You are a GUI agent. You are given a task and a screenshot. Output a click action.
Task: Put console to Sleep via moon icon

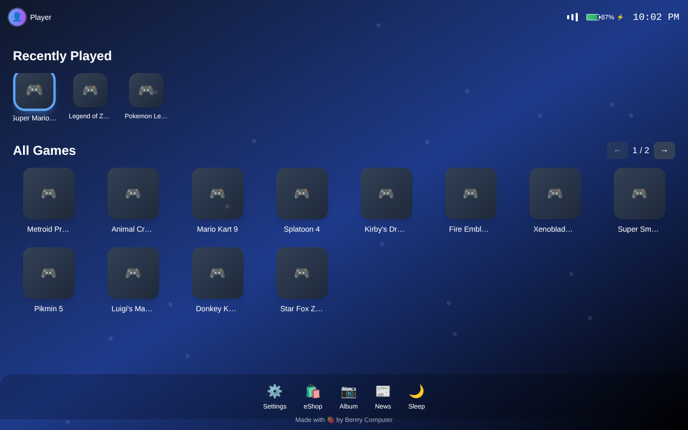pyautogui.click(x=416, y=397)
